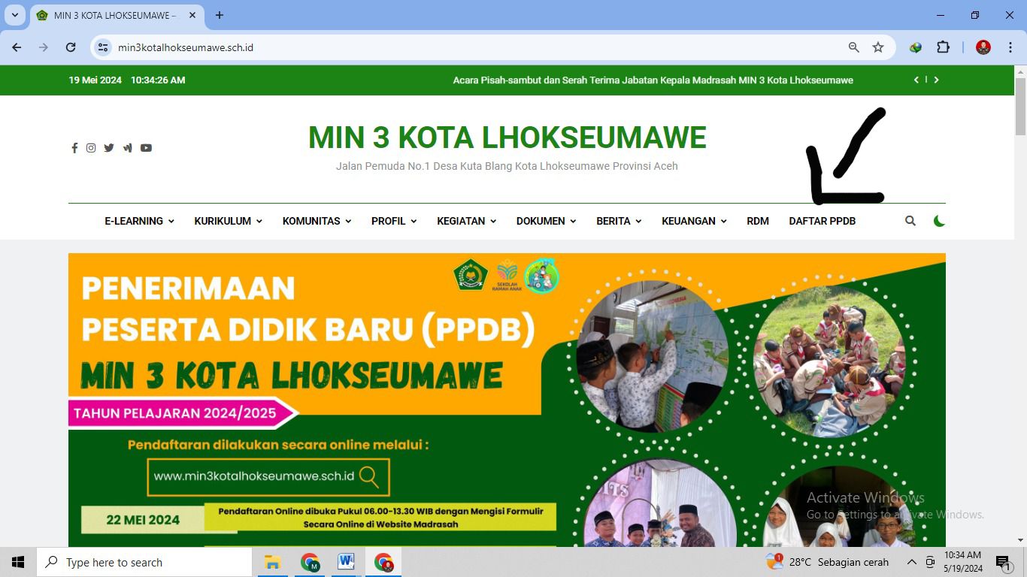Expand the KURIKULUM dropdown menu
The height and width of the screenshot is (577, 1027).
tap(228, 221)
